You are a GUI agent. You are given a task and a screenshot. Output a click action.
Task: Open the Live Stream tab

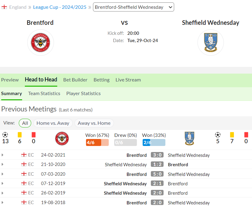(128, 80)
